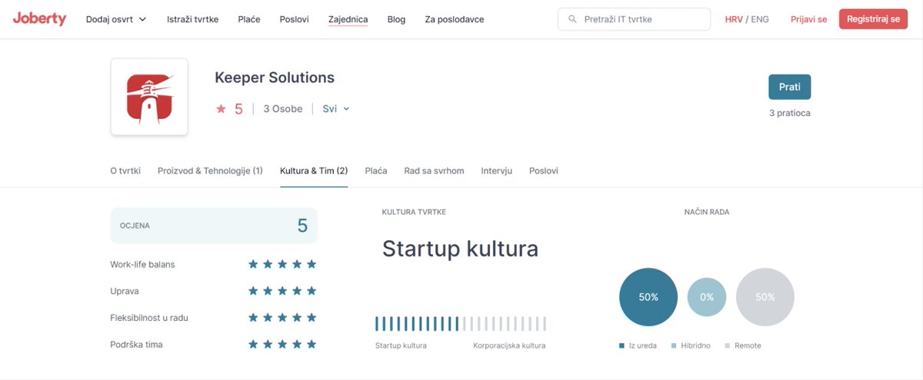923x380 pixels.
Task: Click the Startup kultura heading
Action: click(x=460, y=249)
